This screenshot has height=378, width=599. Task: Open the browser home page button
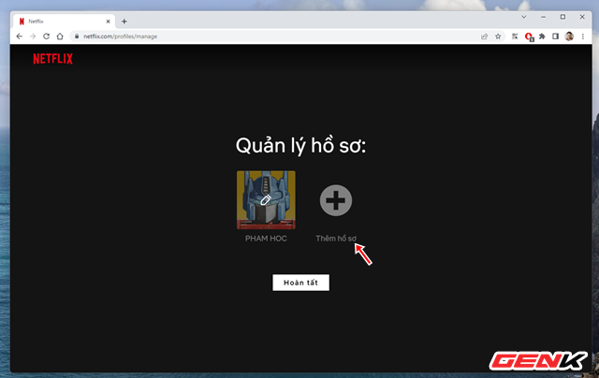pyautogui.click(x=60, y=36)
